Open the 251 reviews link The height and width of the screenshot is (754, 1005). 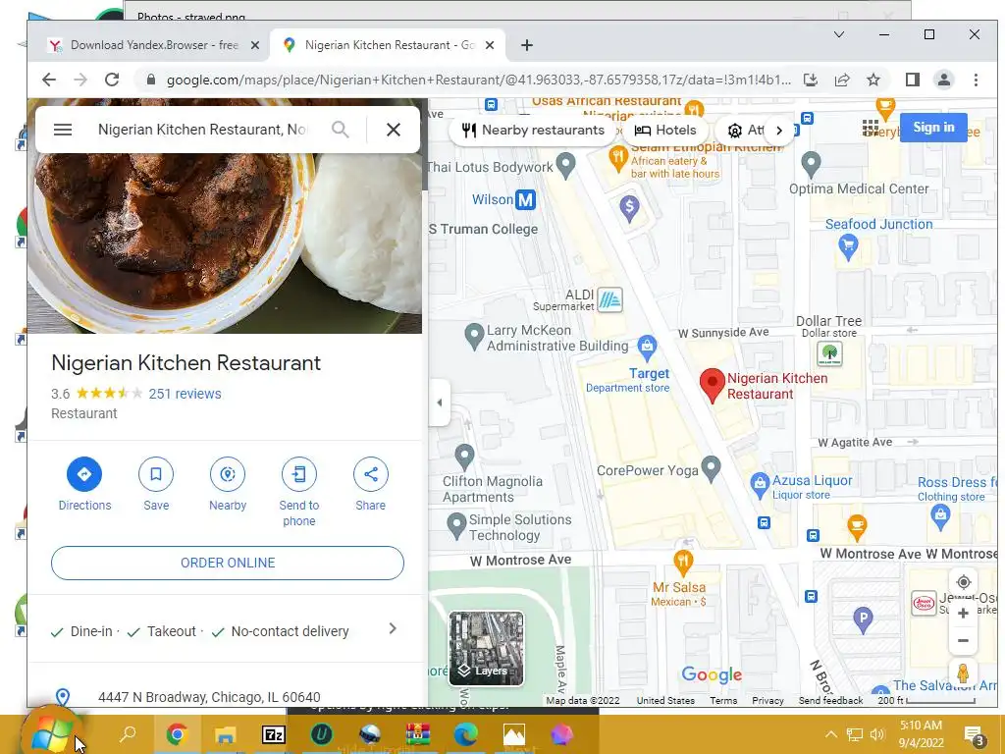[185, 394]
